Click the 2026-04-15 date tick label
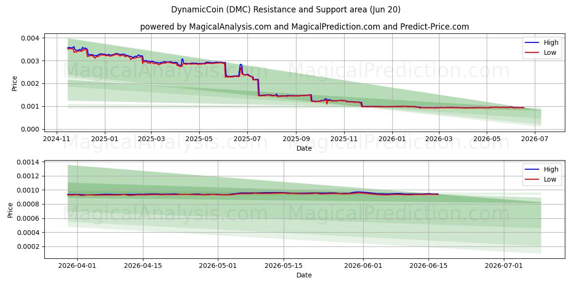The width and height of the screenshot is (572, 286). pyautogui.click(x=143, y=266)
